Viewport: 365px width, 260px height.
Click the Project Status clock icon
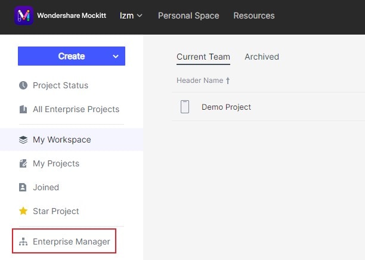click(x=23, y=85)
